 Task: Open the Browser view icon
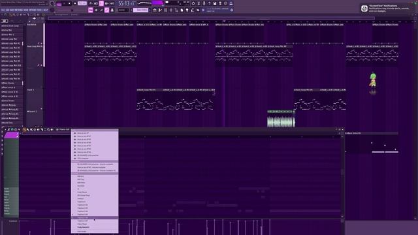[x=176, y=10]
